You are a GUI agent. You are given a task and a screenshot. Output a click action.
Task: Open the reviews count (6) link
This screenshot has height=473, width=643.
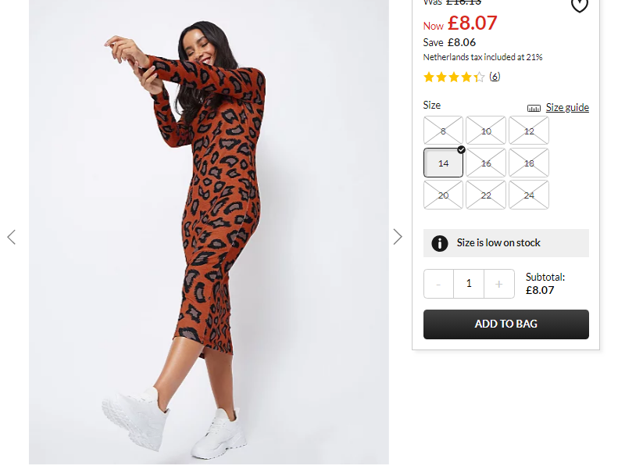pyautogui.click(x=495, y=77)
